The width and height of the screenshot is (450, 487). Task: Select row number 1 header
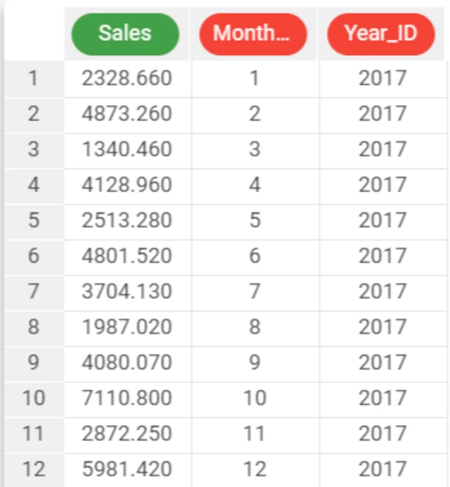click(x=34, y=79)
